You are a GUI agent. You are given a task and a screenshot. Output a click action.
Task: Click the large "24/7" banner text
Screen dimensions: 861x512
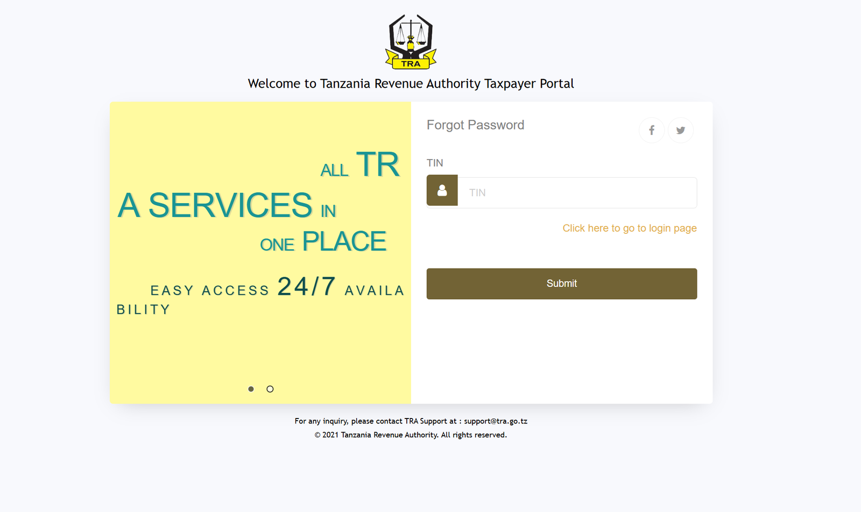[306, 286]
